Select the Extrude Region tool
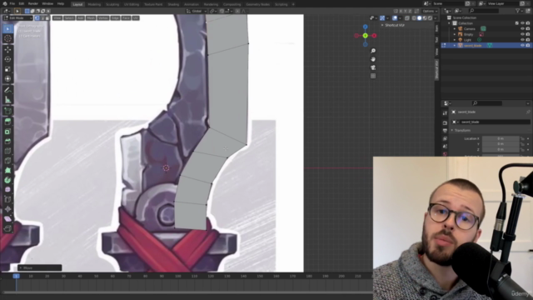 pos(7,122)
